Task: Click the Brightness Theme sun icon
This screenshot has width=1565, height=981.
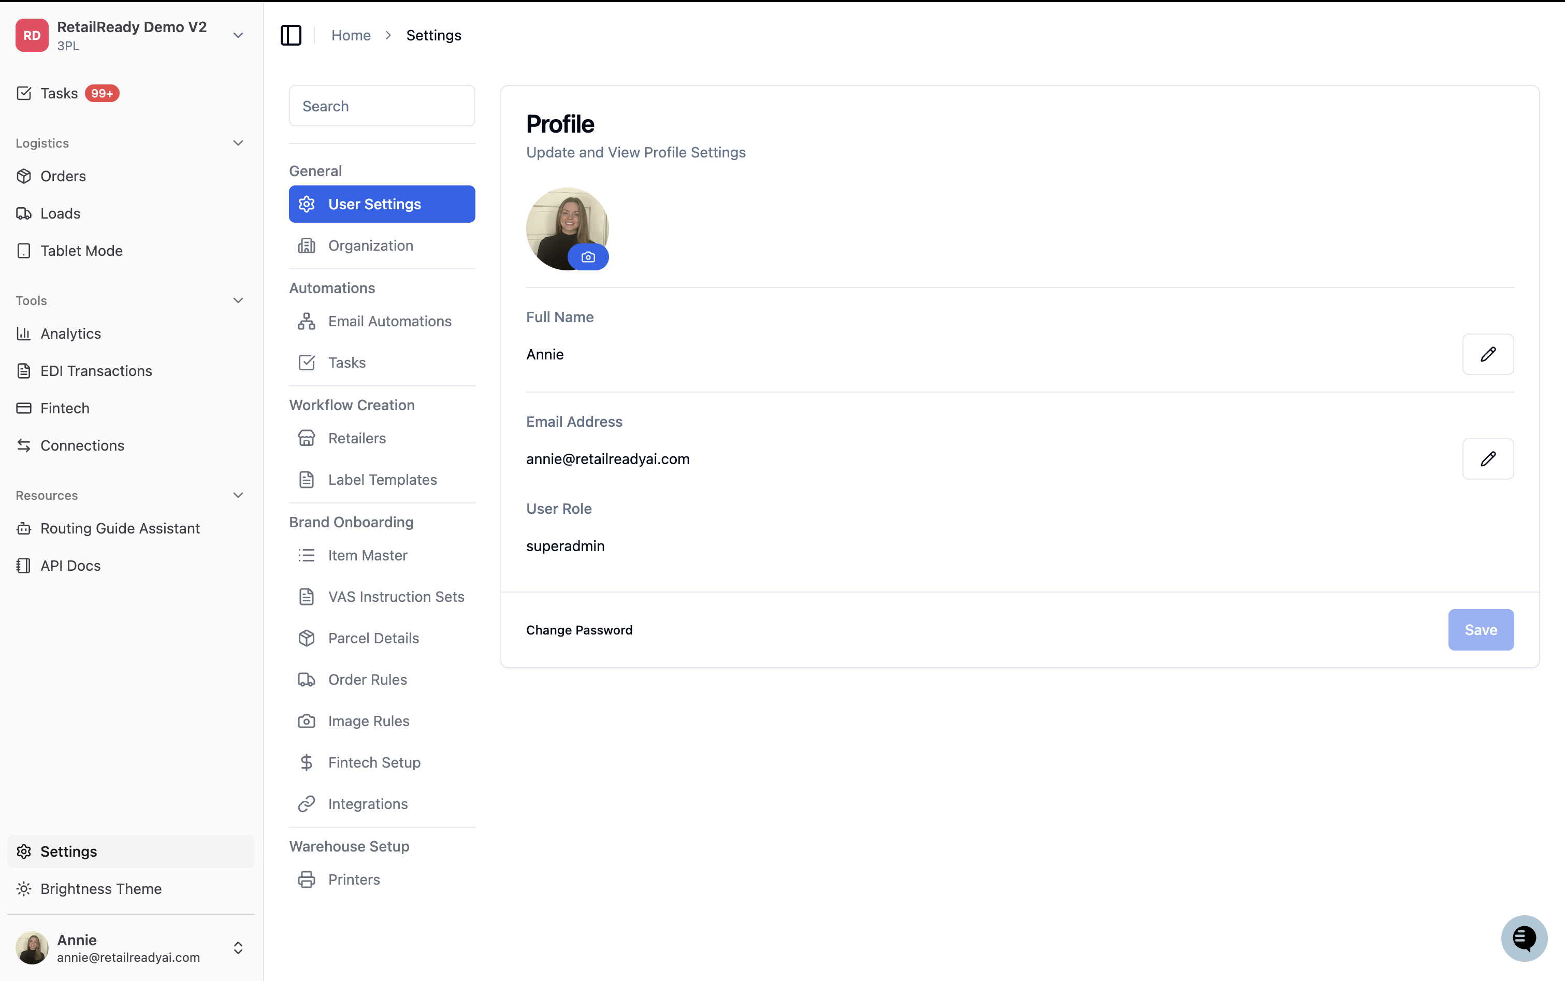Action: 24,888
